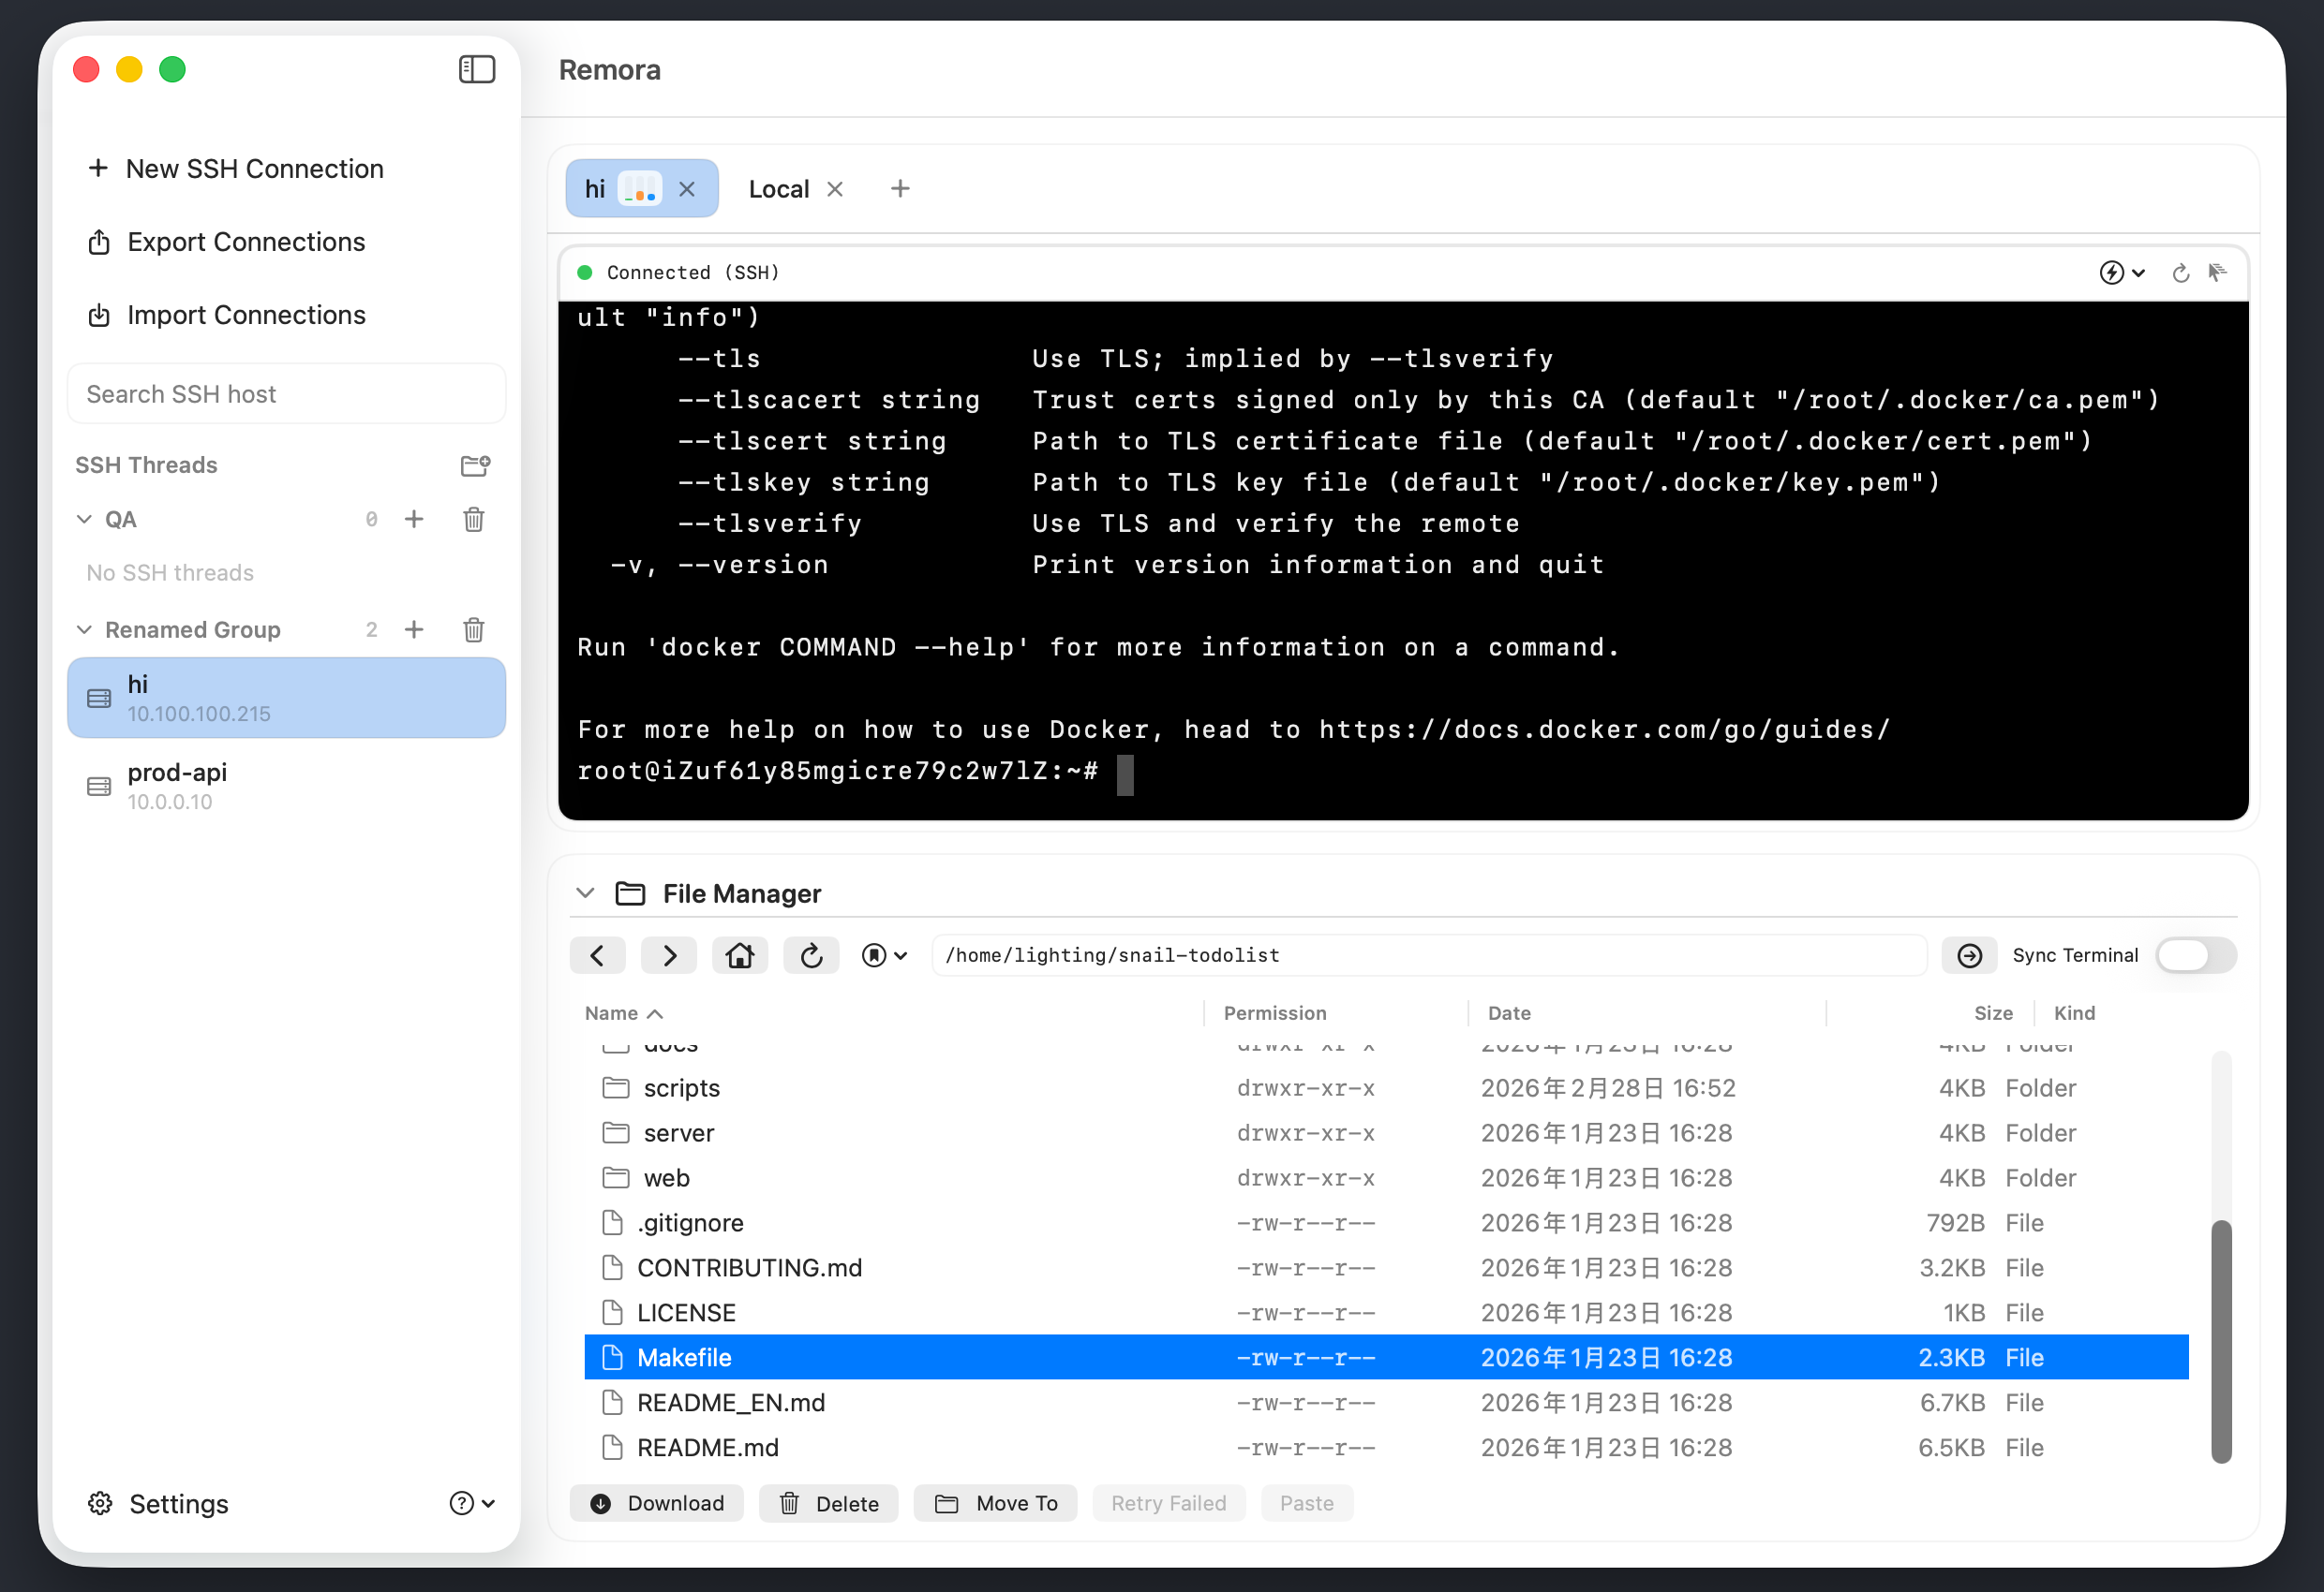This screenshot has width=2324, height=1592.
Task: Click the trash icon next to the QA group
Action: click(x=474, y=519)
